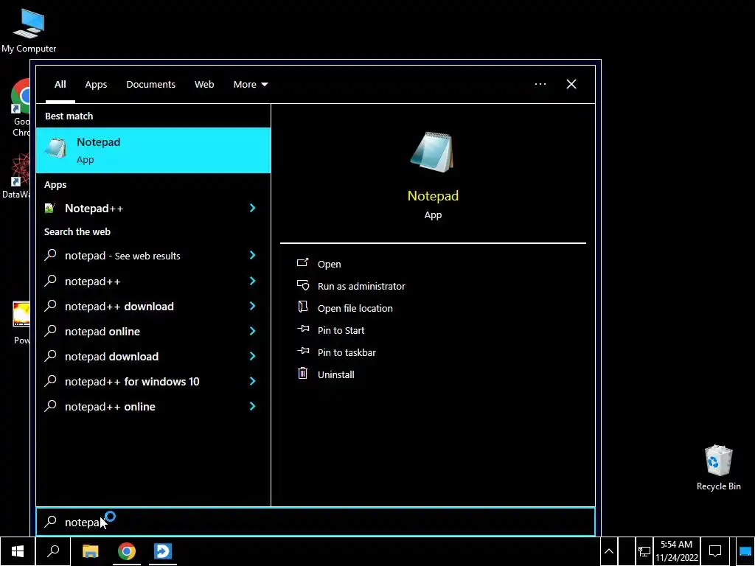
Task: Select the notepad++ download suggestion text
Action: (x=119, y=306)
